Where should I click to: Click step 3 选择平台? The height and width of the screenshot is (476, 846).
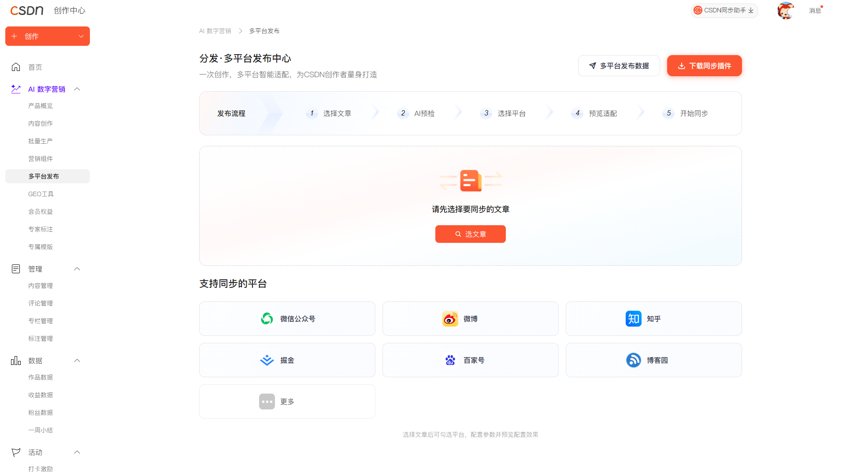tap(503, 113)
